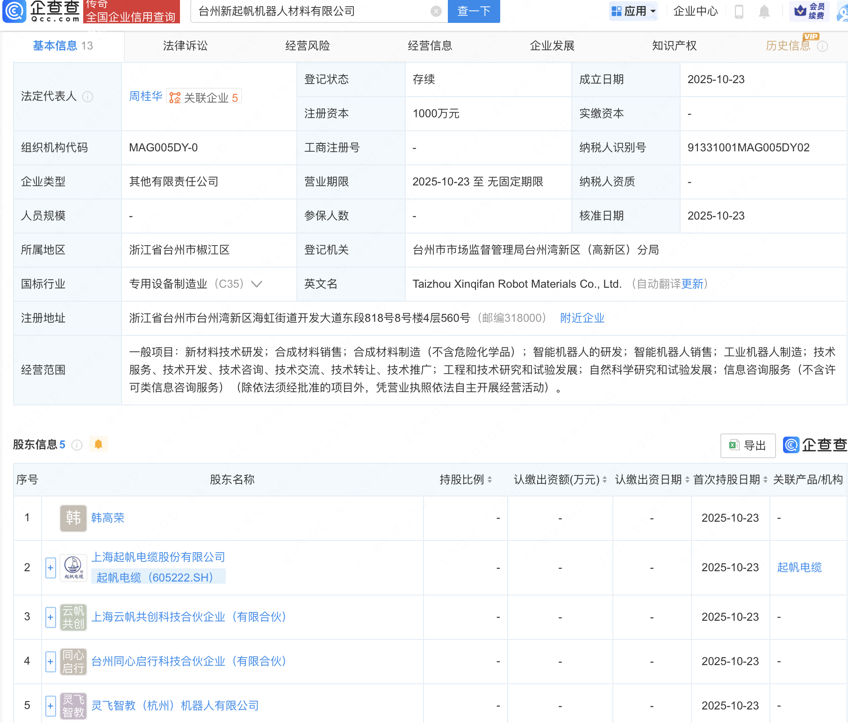Expand the 专用设备制造业 industry chevron

pos(257,284)
